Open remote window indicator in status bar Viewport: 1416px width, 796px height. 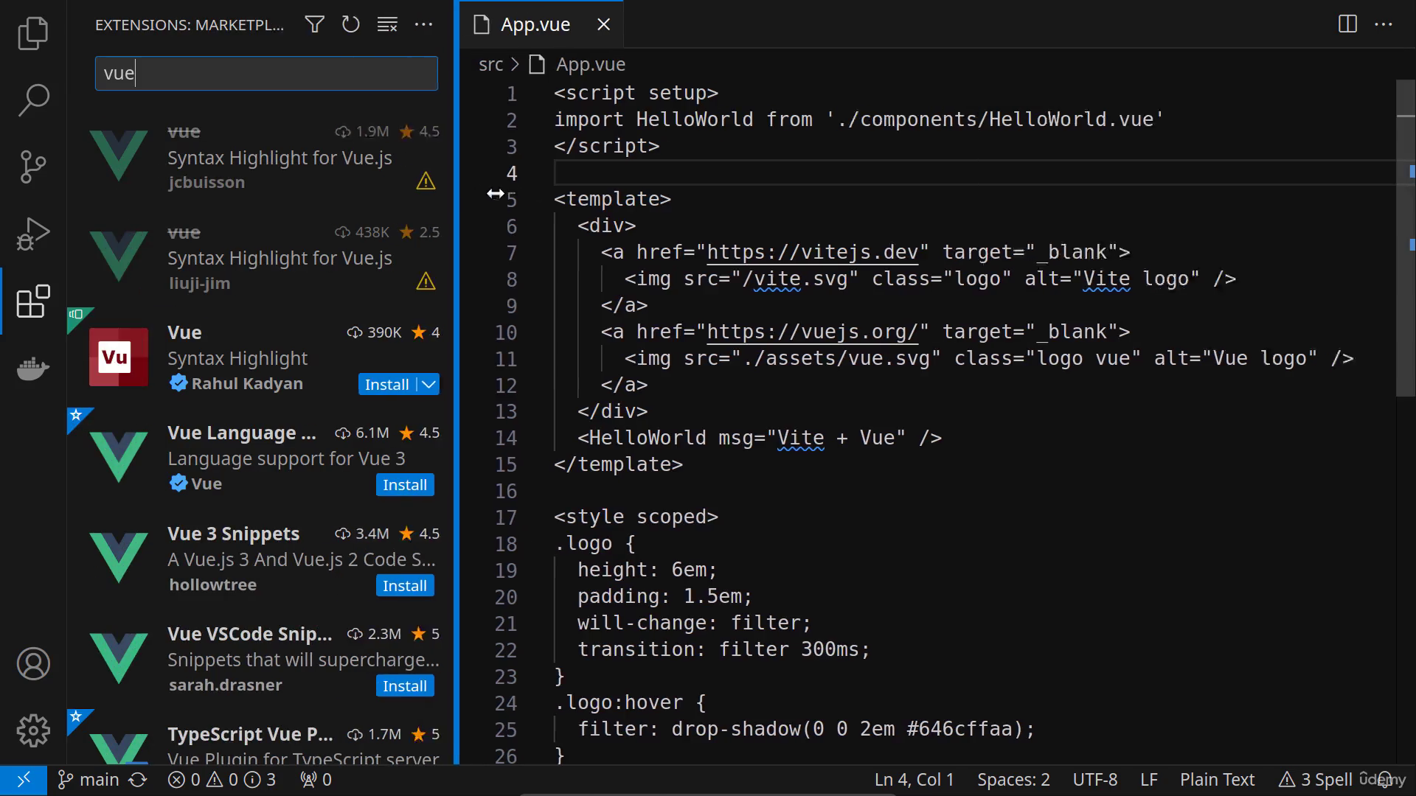click(x=24, y=780)
